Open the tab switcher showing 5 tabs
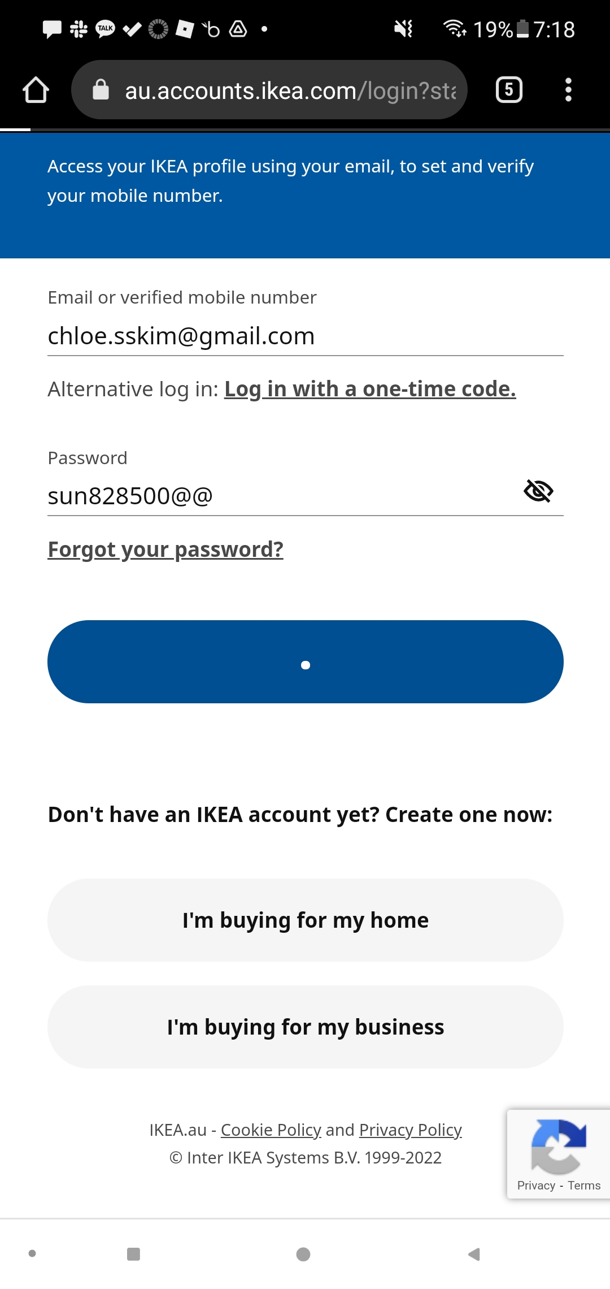 509,90
